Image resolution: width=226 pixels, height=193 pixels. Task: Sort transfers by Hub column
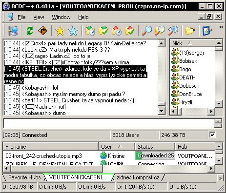195,147
